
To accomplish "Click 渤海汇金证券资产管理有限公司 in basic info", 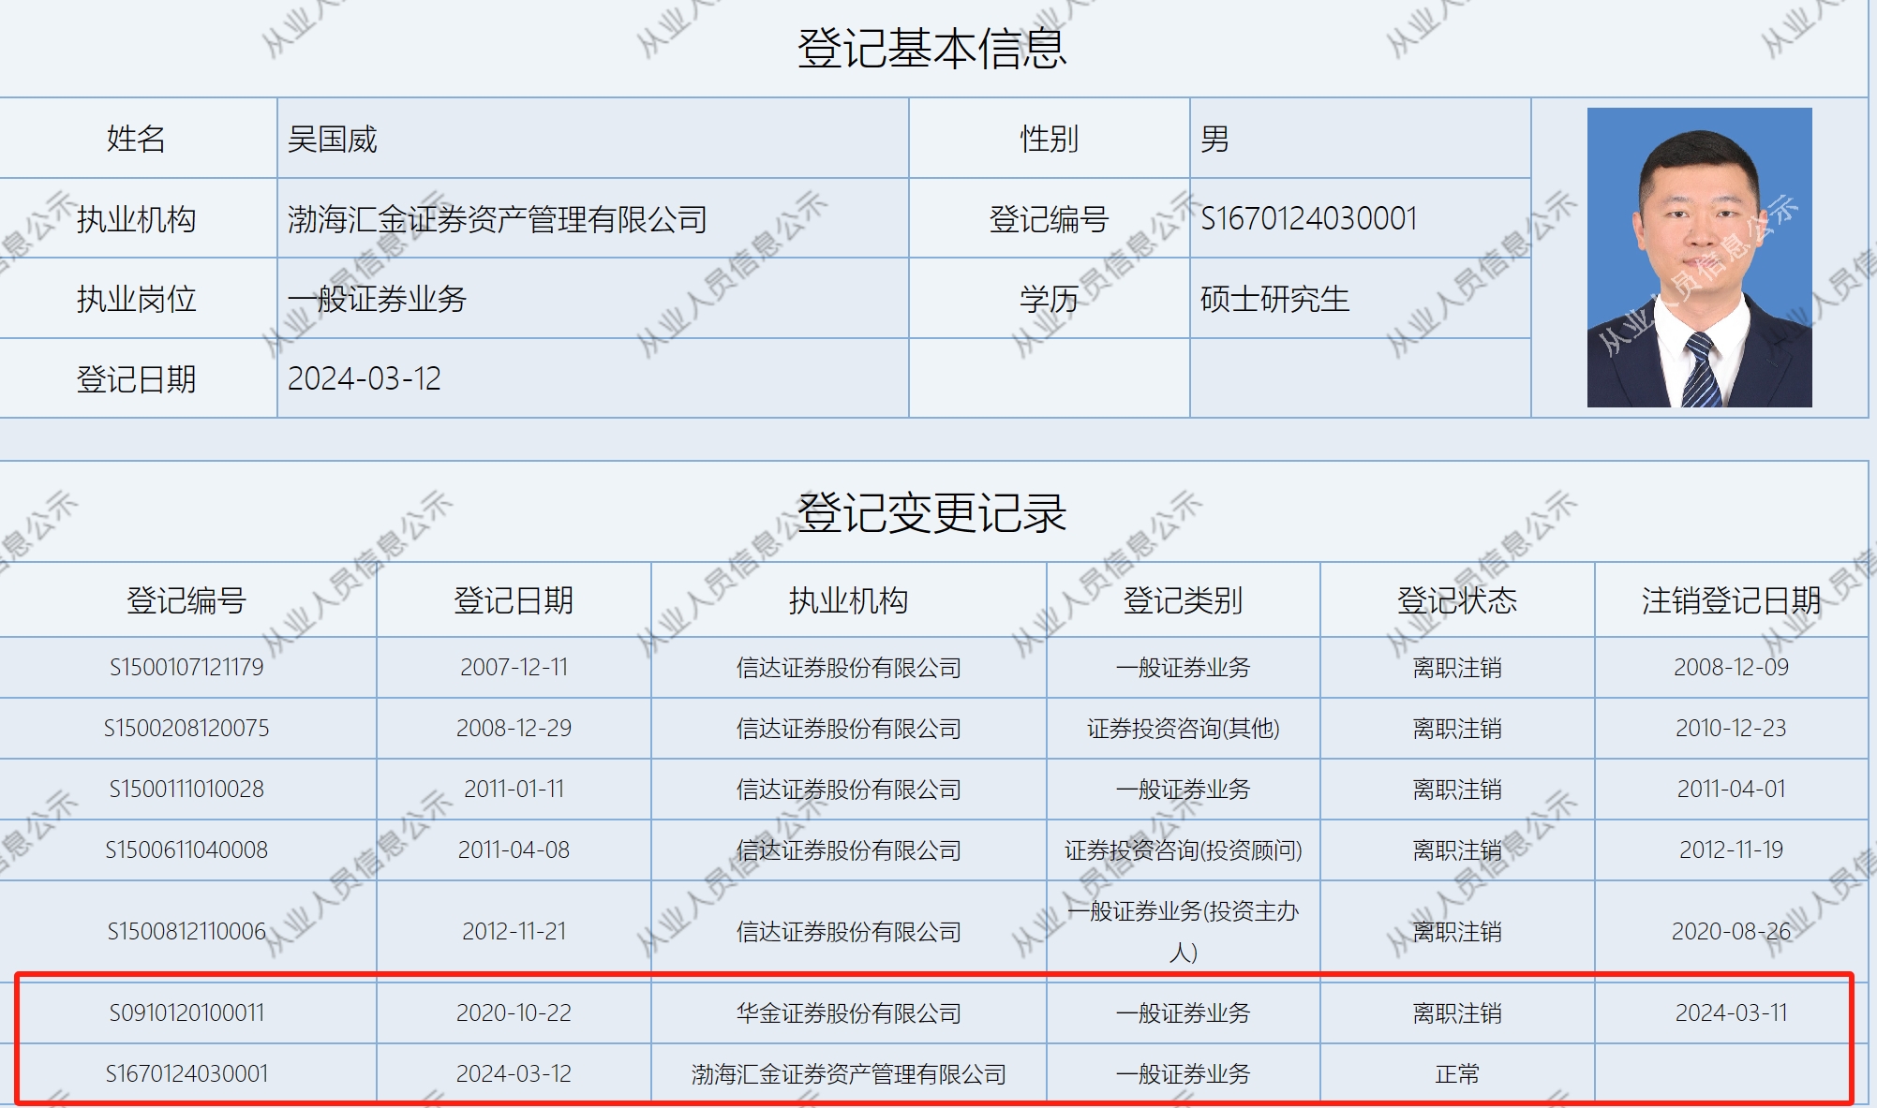I will (x=497, y=219).
